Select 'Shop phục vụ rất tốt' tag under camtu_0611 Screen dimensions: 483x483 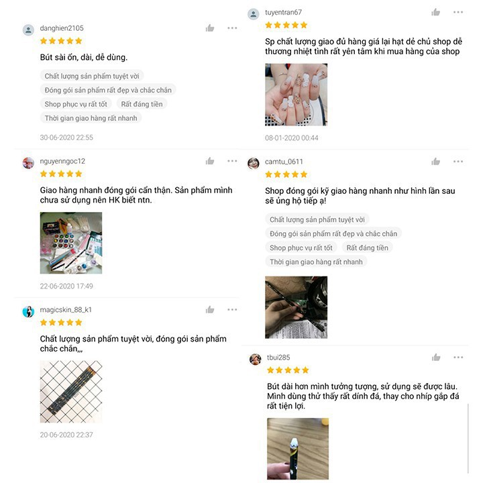301,248
